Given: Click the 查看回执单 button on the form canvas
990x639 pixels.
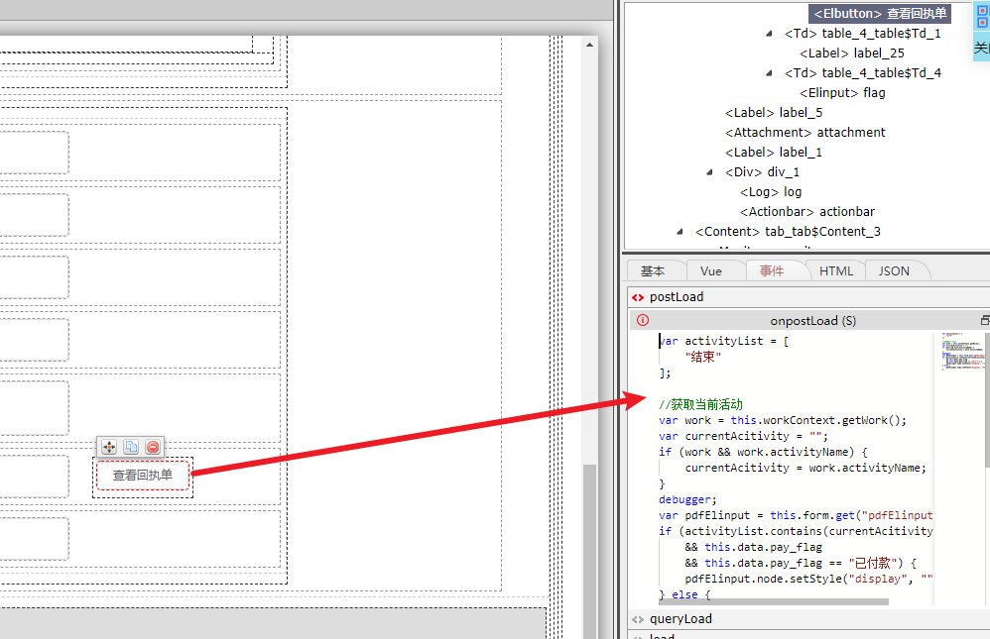Looking at the screenshot, I should [x=142, y=476].
